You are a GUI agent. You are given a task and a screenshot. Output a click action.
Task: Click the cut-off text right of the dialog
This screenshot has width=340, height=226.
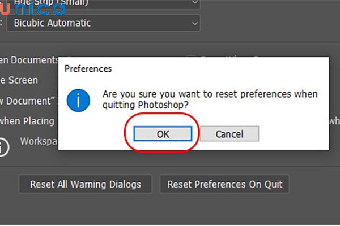pyautogui.click(x=334, y=121)
